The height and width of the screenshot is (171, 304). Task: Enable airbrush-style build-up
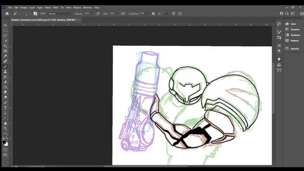pyautogui.click(x=123, y=14)
